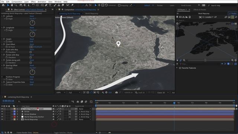The height and width of the screenshot is (134, 238).
Task: Click Reset for the Bearing Offset effect
Action: pyautogui.click(x=32, y=66)
